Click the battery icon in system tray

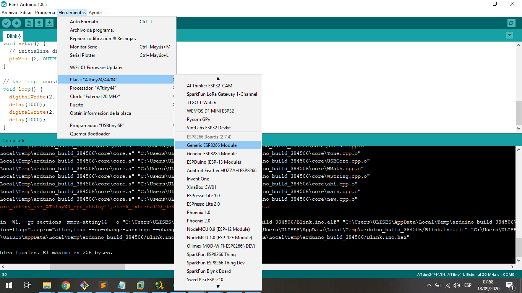(x=438, y=285)
